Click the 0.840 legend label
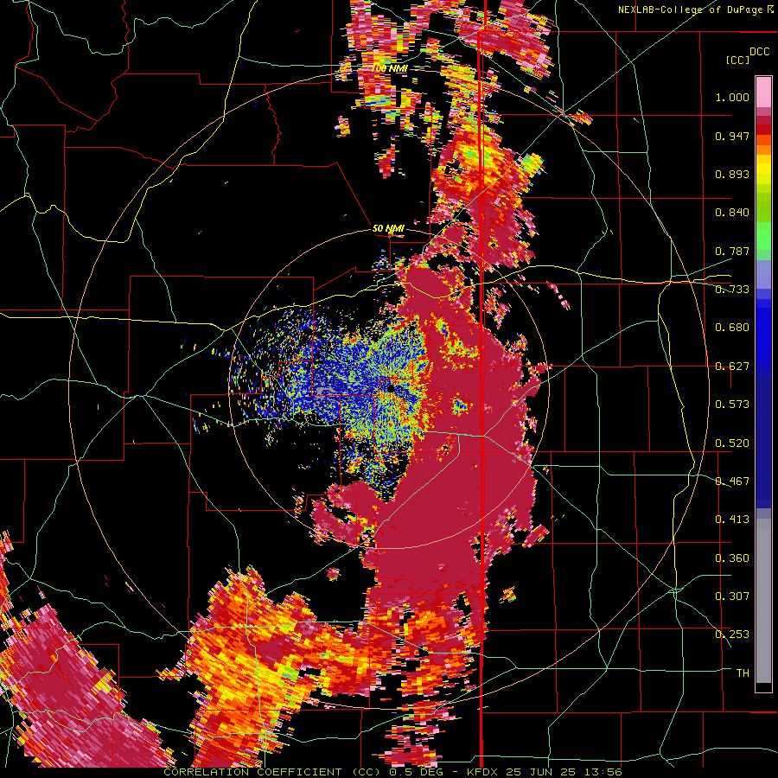Image resolution: width=778 pixels, height=778 pixels. [x=732, y=213]
